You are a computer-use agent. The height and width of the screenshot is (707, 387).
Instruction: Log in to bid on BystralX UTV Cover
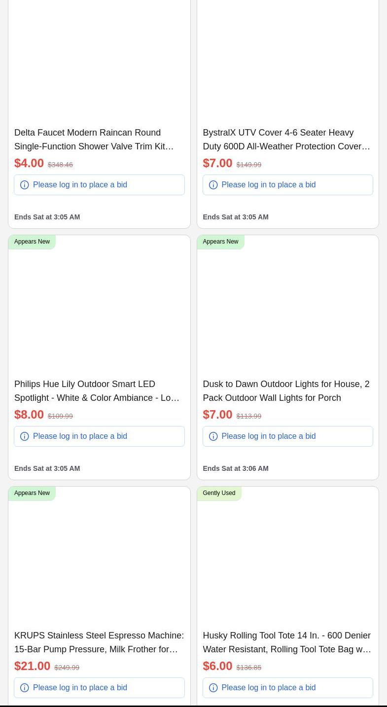268,185
